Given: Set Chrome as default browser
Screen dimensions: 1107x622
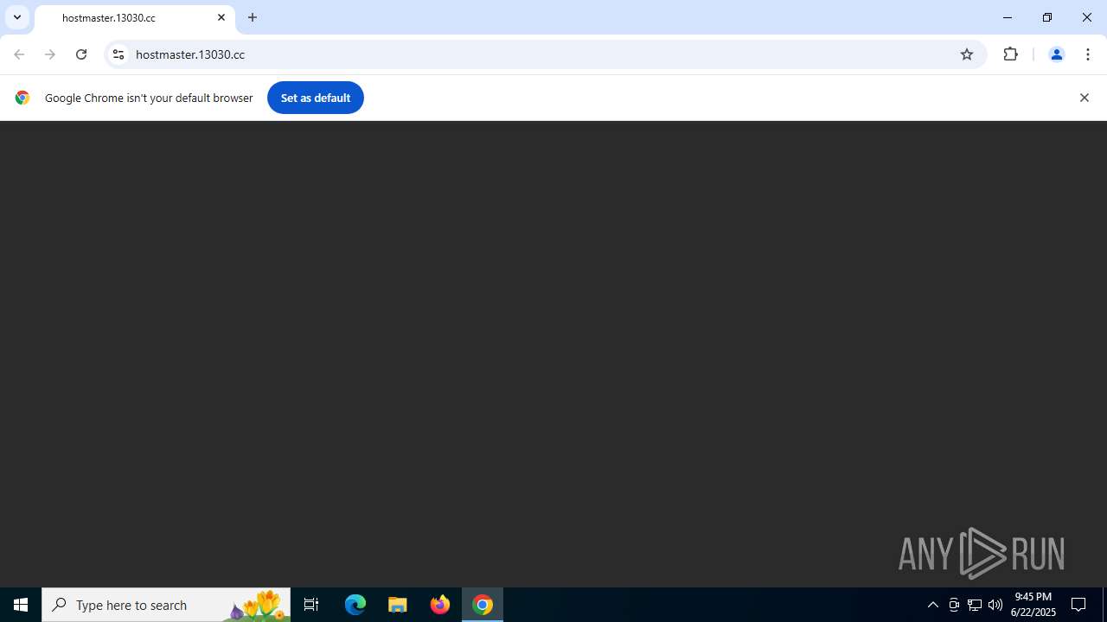Looking at the screenshot, I should point(316,98).
